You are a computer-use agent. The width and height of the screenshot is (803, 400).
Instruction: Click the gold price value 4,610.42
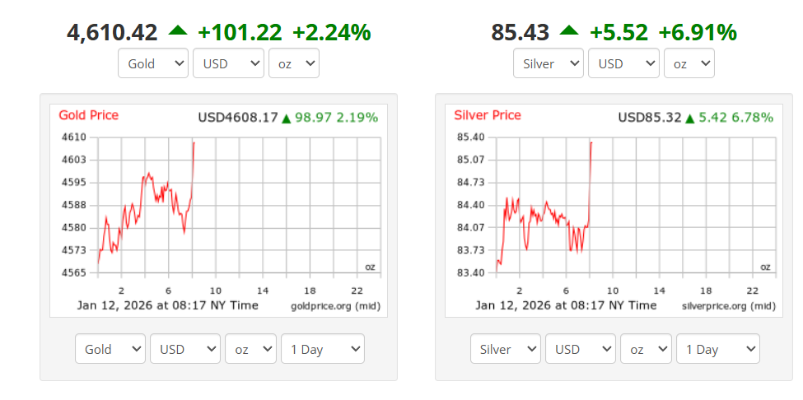click(x=112, y=33)
